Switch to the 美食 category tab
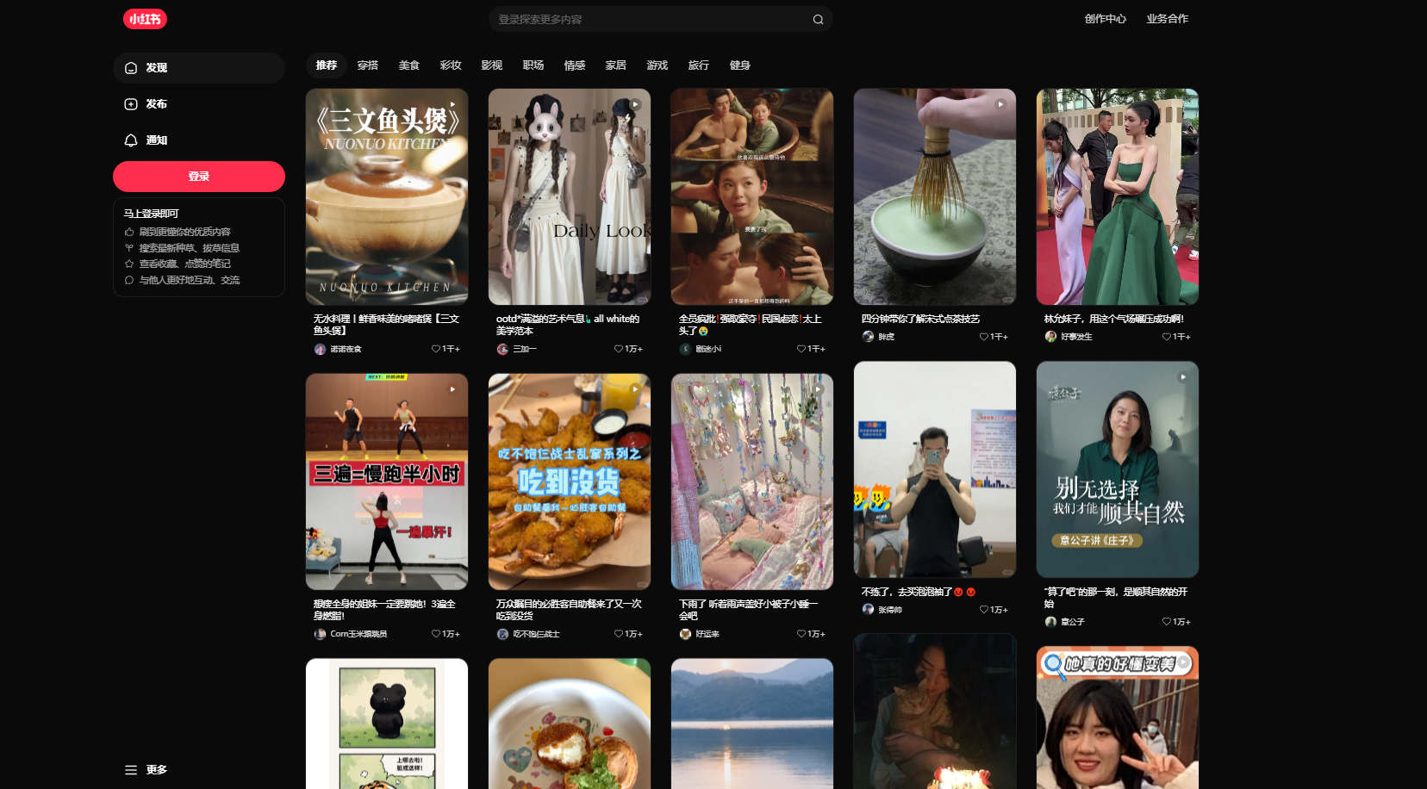This screenshot has width=1427, height=789. (409, 65)
